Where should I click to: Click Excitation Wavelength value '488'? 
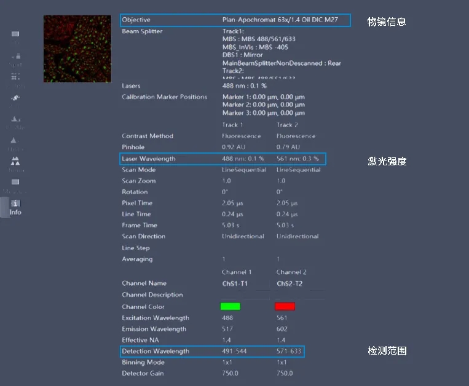pyautogui.click(x=227, y=318)
